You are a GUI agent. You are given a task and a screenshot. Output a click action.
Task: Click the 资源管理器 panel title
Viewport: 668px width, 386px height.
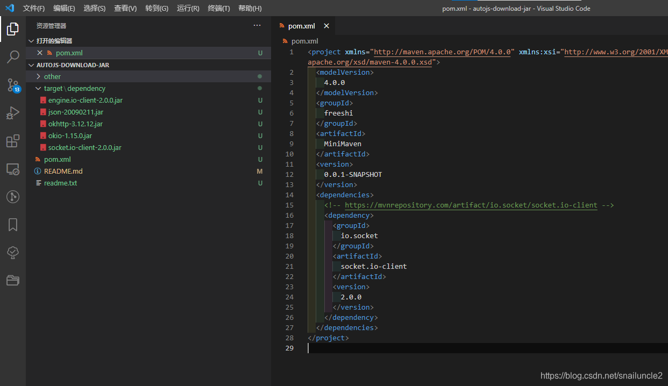point(52,26)
